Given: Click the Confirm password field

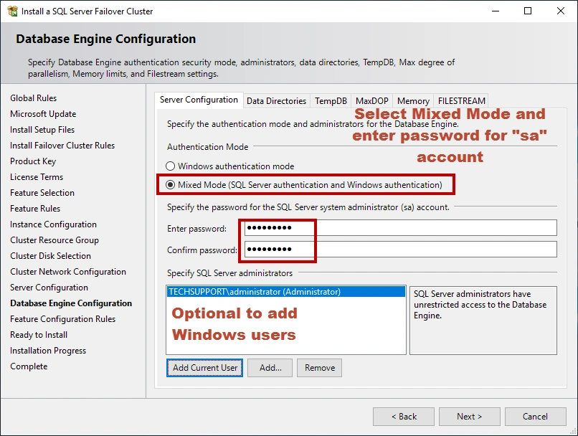Looking at the screenshot, I should point(400,250).
